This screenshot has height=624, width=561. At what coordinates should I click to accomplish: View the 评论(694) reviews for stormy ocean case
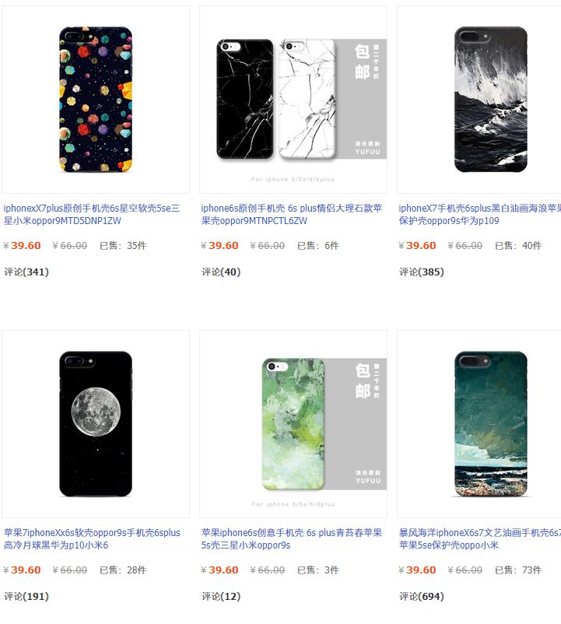(422, 597)
